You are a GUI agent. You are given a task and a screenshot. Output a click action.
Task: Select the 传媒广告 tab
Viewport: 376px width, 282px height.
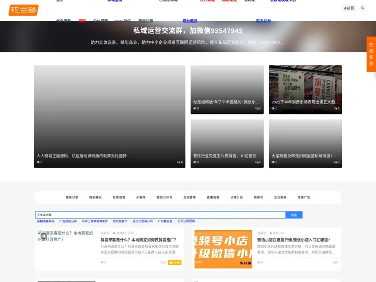click(303, 197)
